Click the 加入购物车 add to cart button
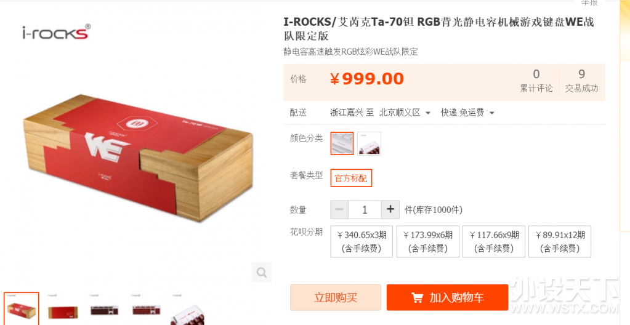This screenshot has height=325, width=630. (447, 298)
